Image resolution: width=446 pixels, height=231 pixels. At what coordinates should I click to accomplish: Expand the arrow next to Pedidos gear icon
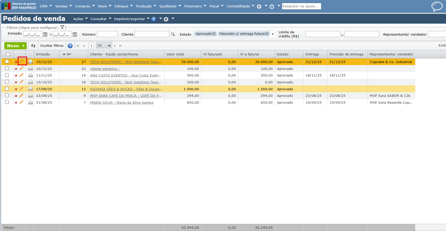click(x=173, y=18)
